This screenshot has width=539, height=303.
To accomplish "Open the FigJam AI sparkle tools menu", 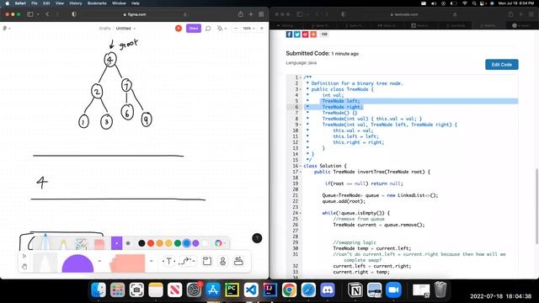I will [x=220, y=28].
